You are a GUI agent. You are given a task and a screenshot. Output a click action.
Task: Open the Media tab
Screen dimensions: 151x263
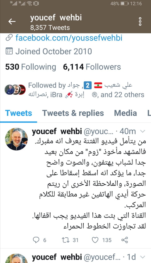pyautogui.click(x=125, y=113)
